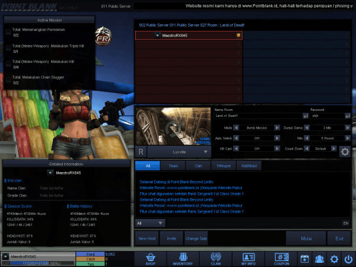Click the Season Score heading
Screen dimensions: 356x267
point(20,206)
